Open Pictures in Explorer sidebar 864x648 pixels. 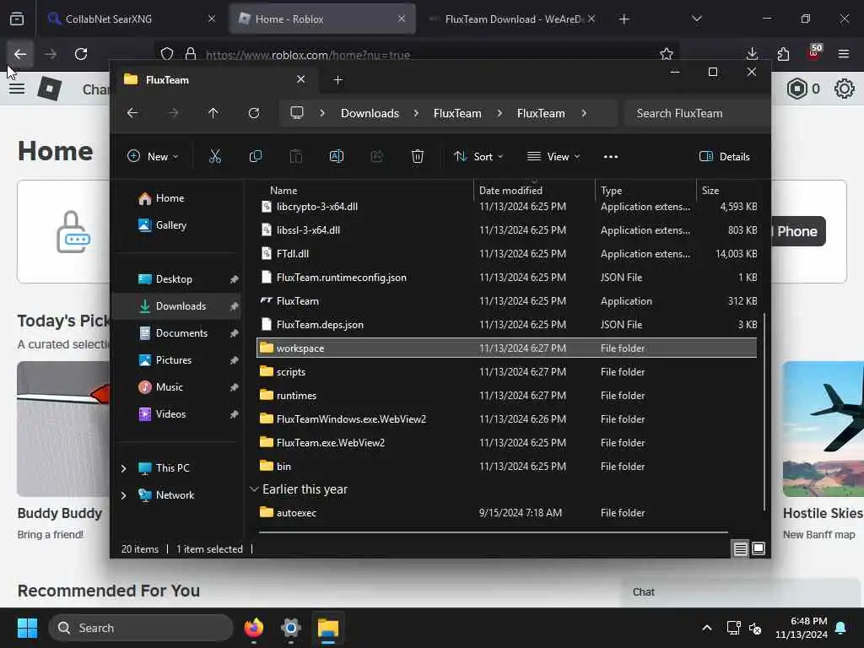pos(176,359)
